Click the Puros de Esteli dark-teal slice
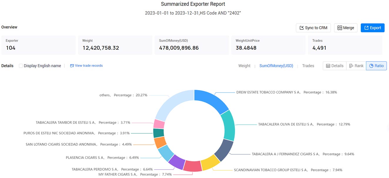The height and width of the screenshot is (178, 389). pyautogui.click(x=158, y=133)
